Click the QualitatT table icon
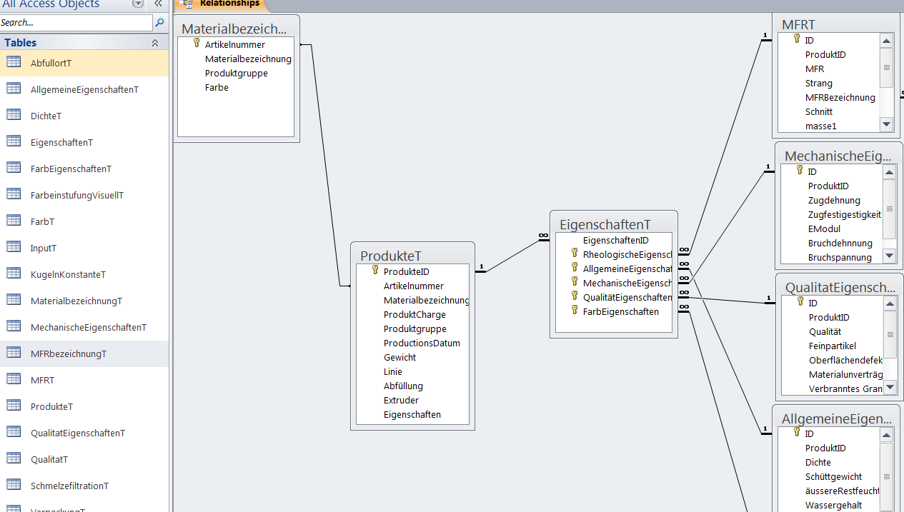This screenshot has width=904, height=512. pos(14,458)
